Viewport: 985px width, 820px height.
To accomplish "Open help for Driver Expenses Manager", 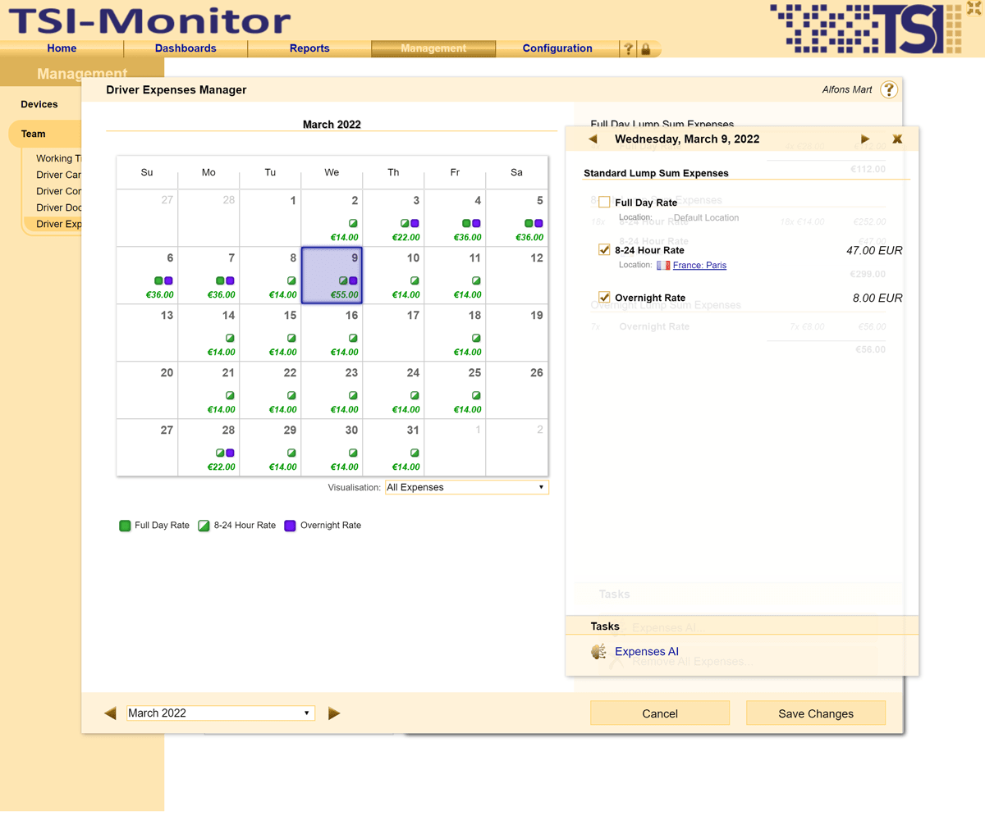I will 889,89.
